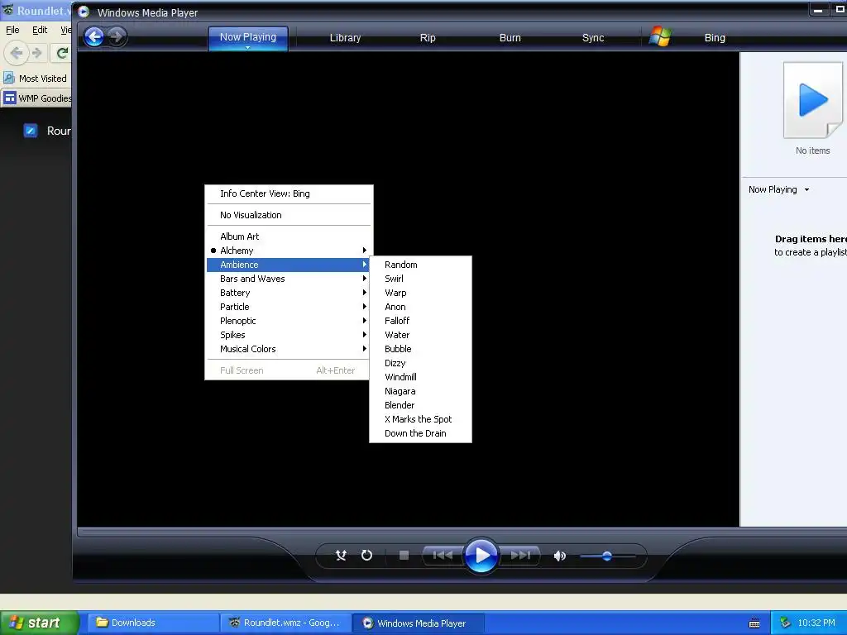Select the Blender visualization
Viewport: 847px width, 635px height.
click(x=420, y=405)
